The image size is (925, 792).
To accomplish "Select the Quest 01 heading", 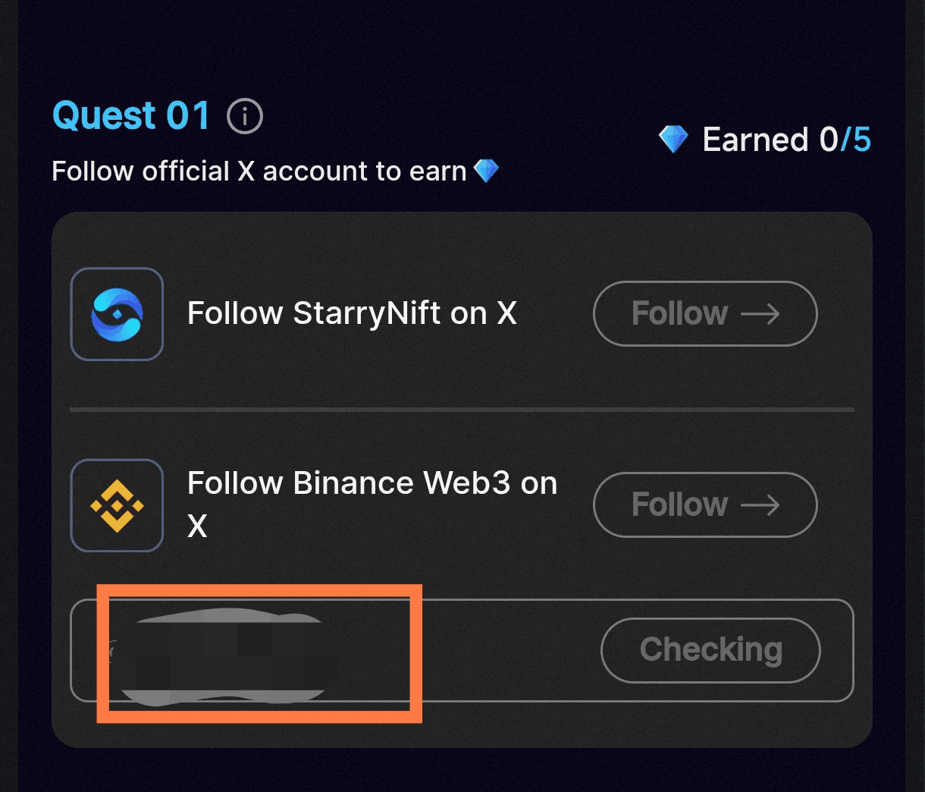I will (131, 116).
